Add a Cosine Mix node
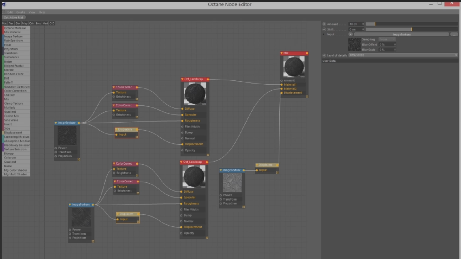 coord(16,116)
